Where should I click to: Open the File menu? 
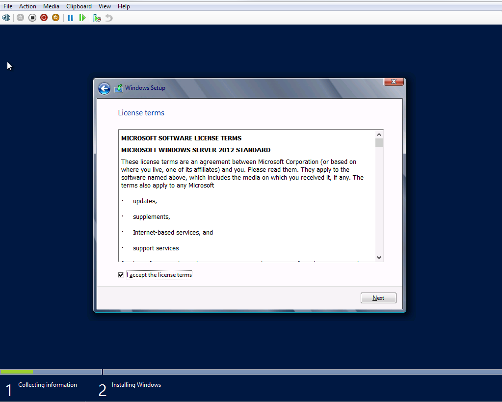(8, 6)
